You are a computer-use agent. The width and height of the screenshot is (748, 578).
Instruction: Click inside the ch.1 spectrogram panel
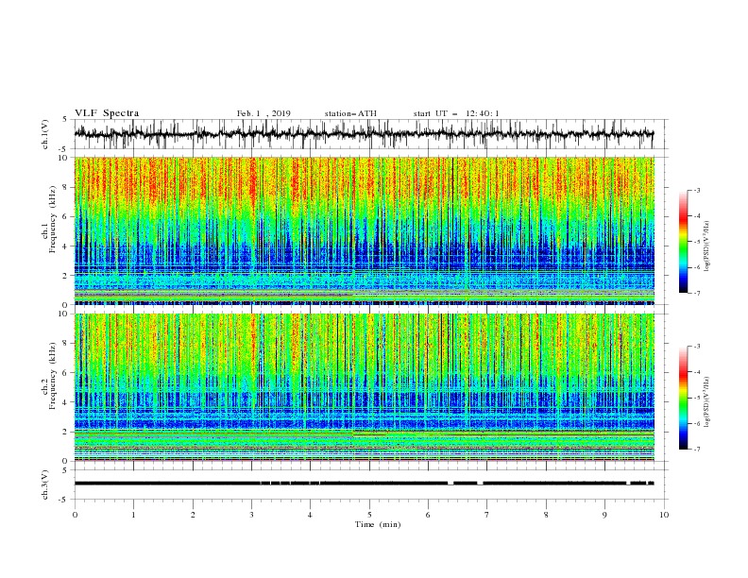[x=365, y=230]
